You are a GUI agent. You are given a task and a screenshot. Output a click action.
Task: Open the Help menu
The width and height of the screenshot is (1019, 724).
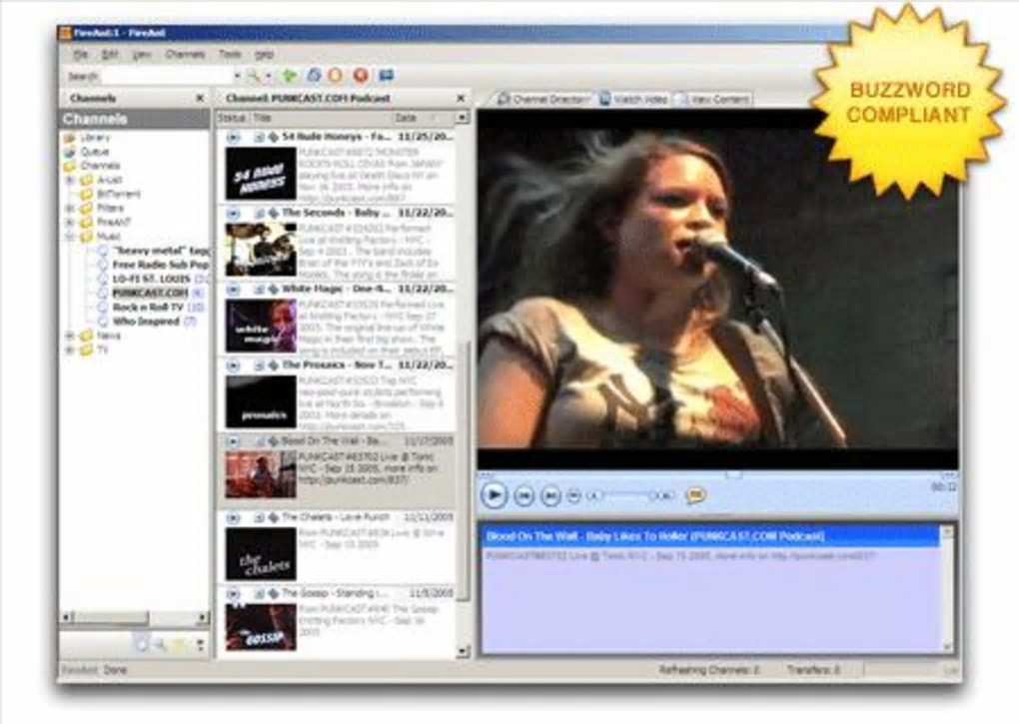click(x=264, y=55)
